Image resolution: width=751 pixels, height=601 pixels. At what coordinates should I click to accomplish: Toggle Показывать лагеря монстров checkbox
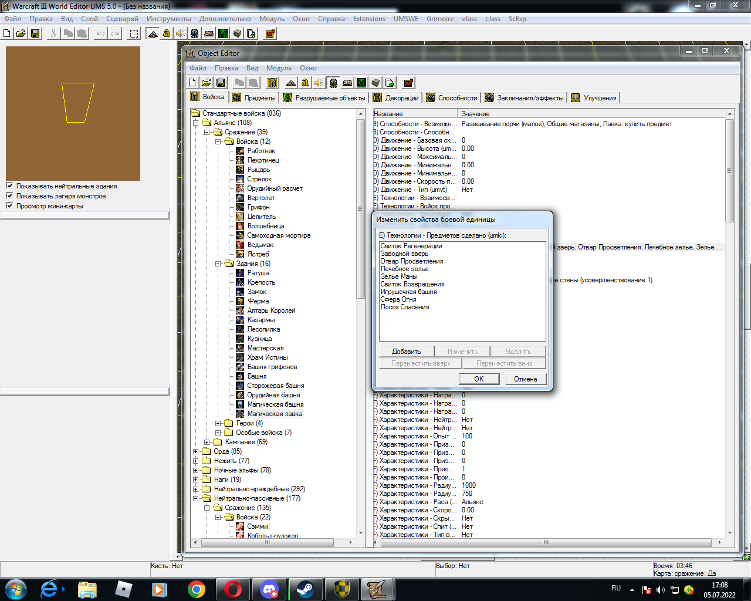(x=9, y=196)
